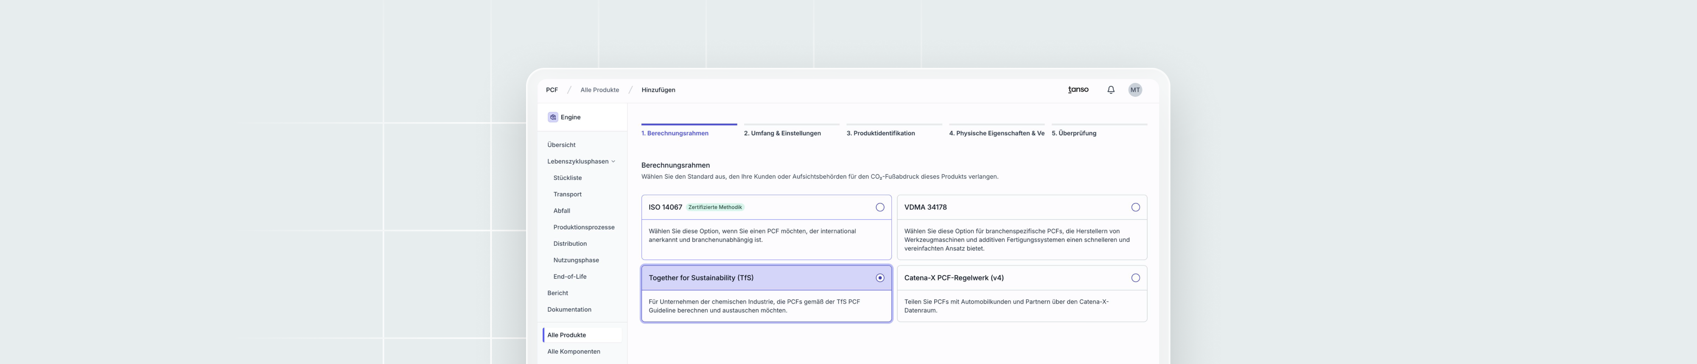Select the VDMA 34178 radio button
1697x364 pixels.
pyautogui.click(x=1135, y=207)
